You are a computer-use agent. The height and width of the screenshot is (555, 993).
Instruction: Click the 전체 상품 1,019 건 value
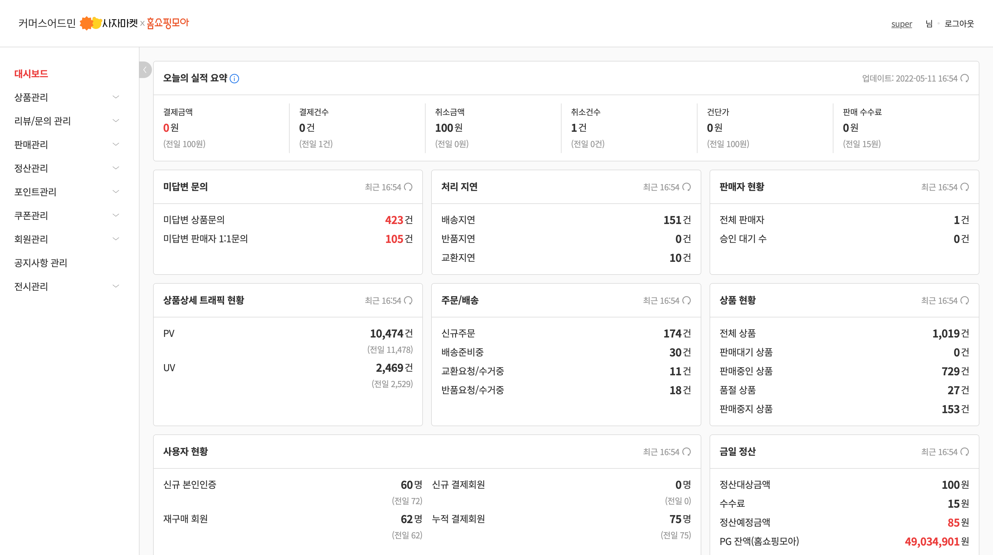point(951,333)
